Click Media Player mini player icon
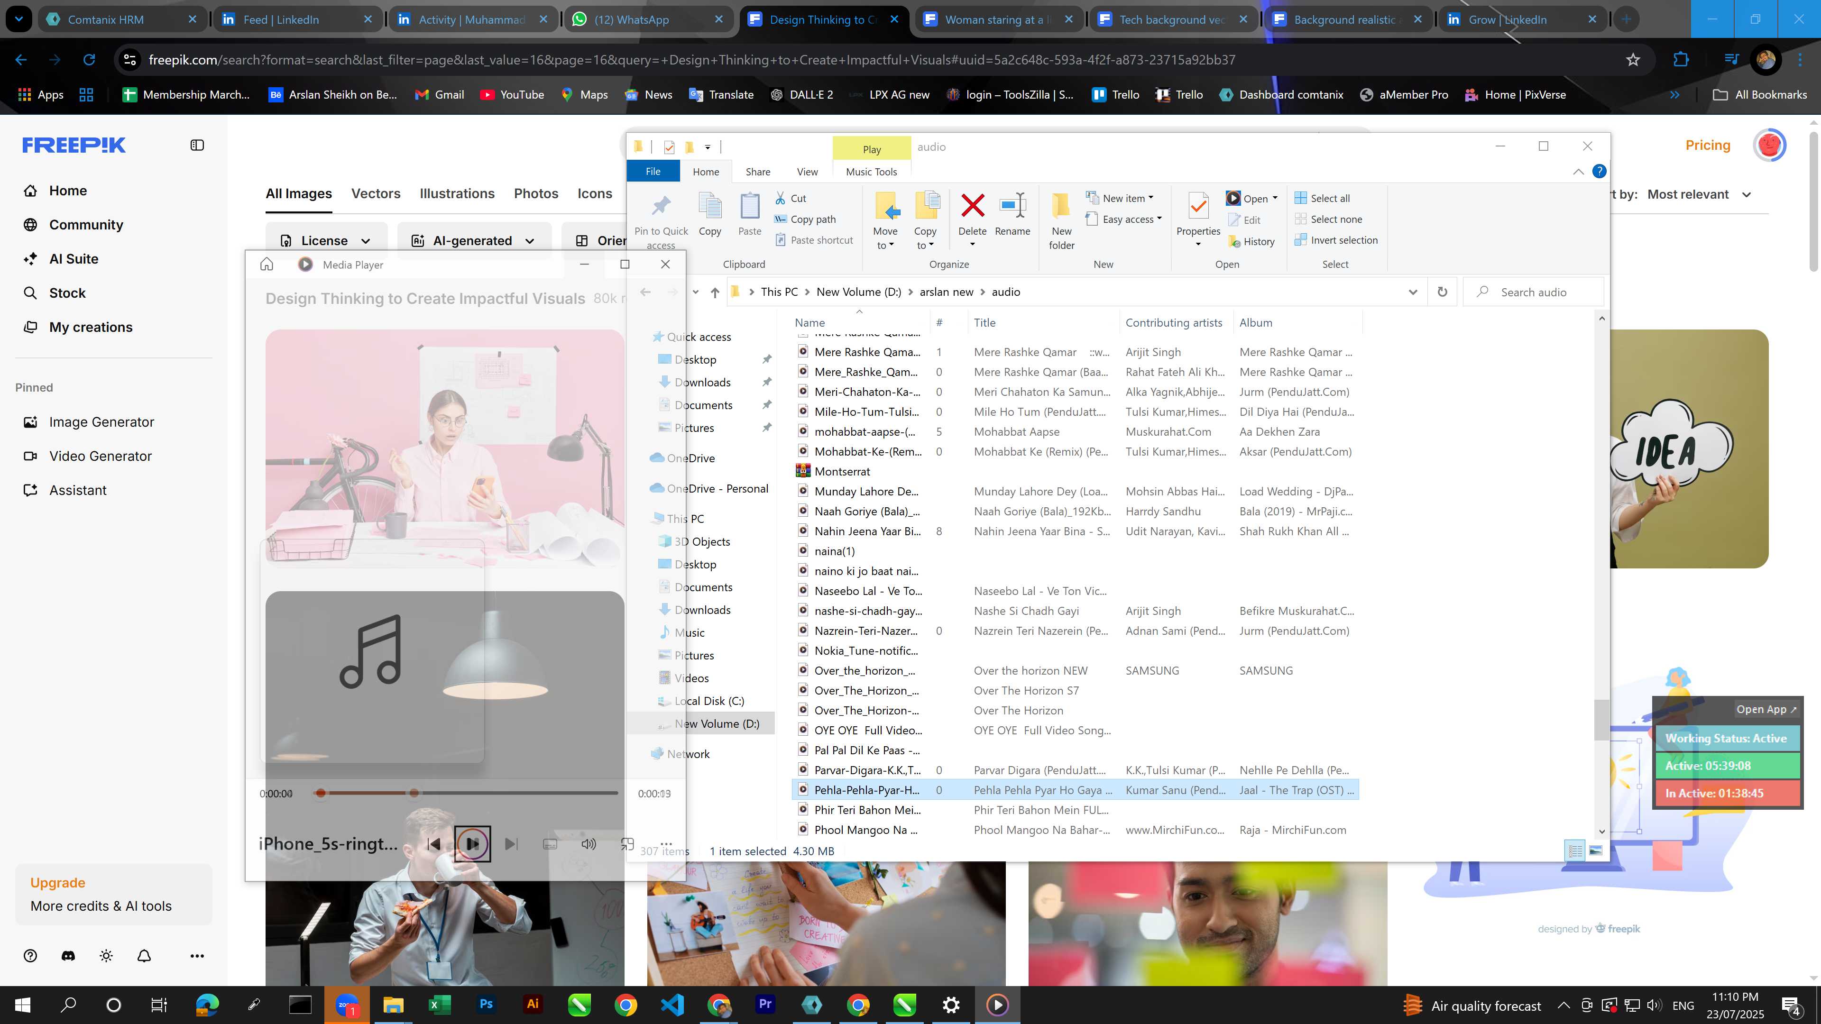The image size is (1821, 1024). tap(627, 844)
